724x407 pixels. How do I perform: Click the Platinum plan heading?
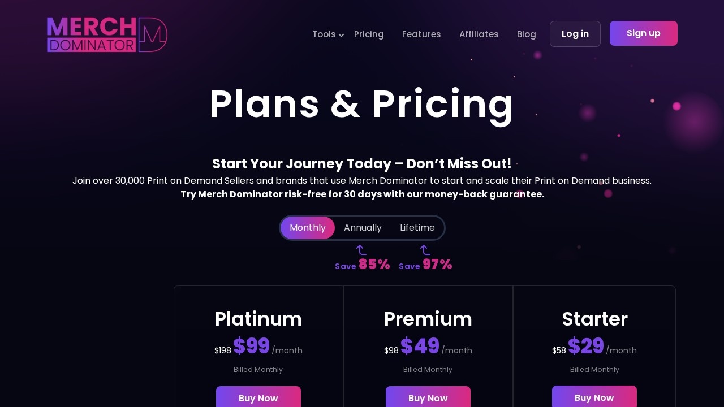pyautogui.click(x=258, y=319)
